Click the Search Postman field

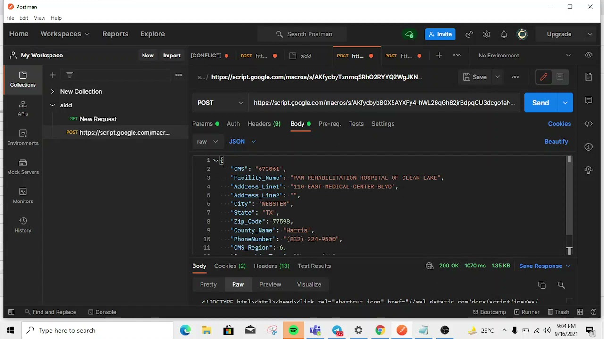pos(302,34)
